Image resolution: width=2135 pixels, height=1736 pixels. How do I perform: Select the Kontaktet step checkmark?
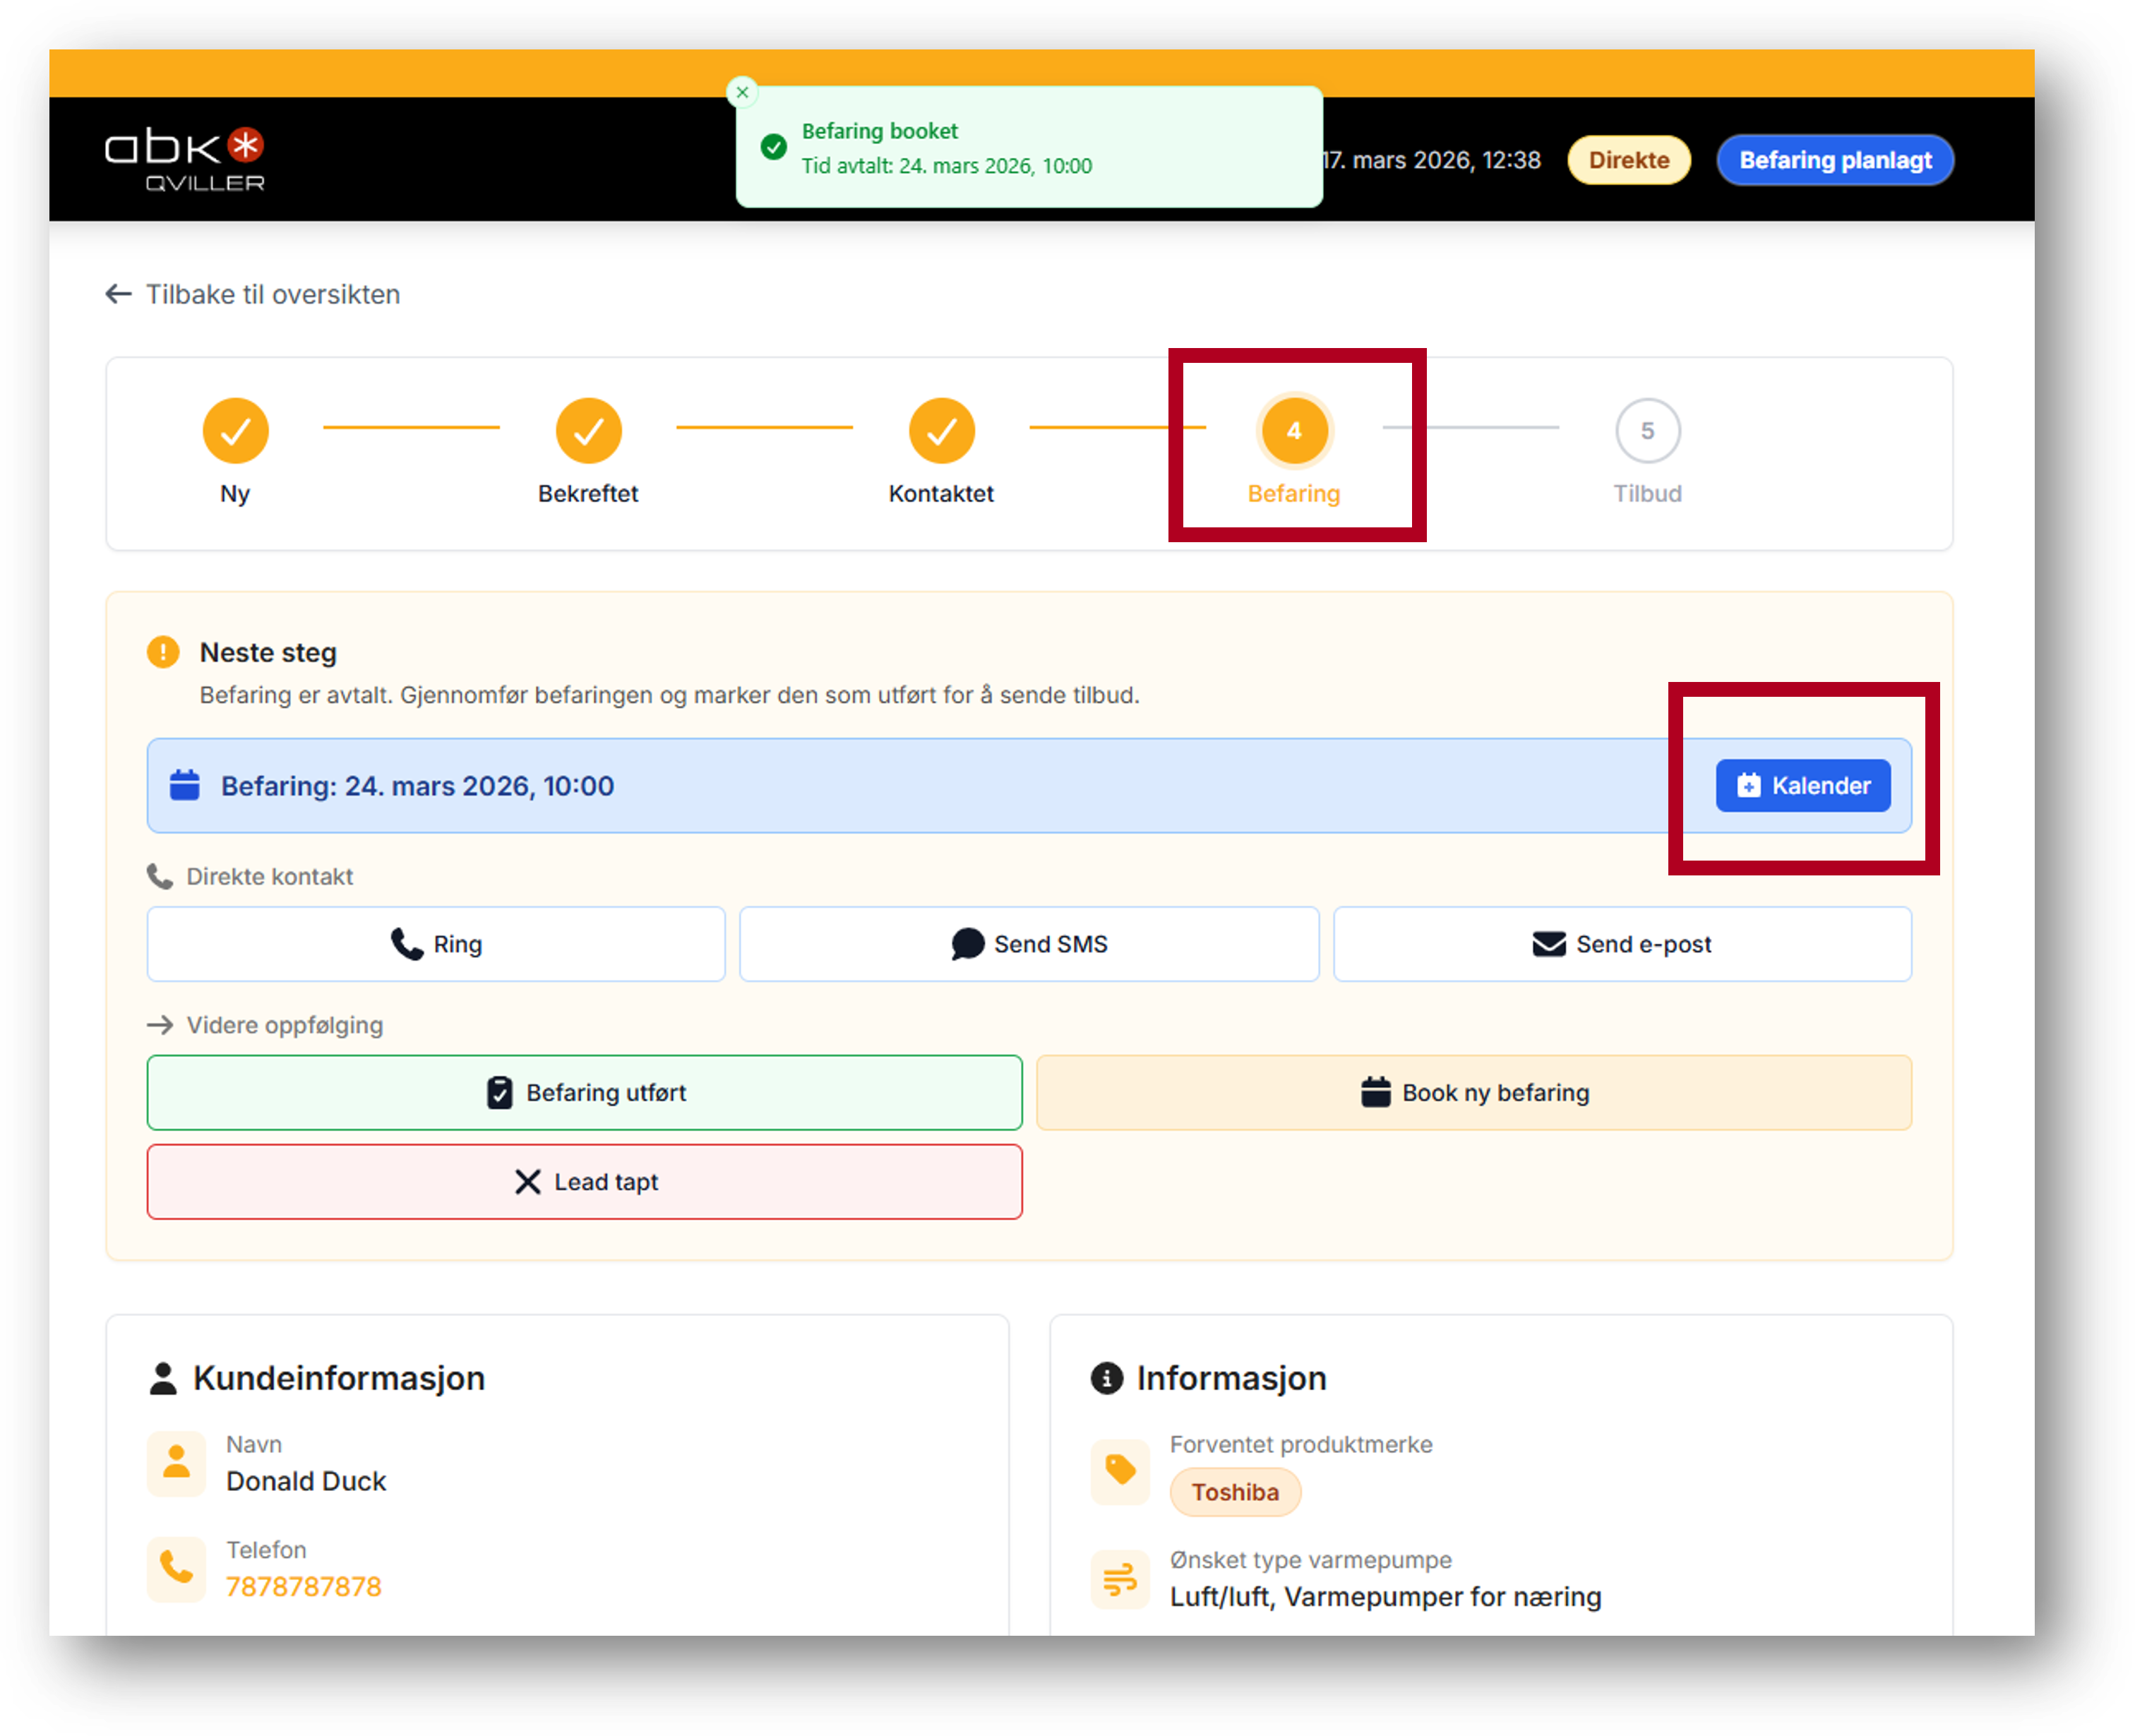tap(941, 431)
